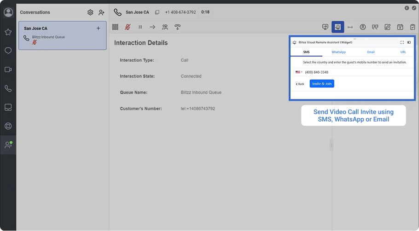Open the dialpad keypad icon
Viewport: 419px width, 231px height.
pyautogui.click(x=115, y=27)
